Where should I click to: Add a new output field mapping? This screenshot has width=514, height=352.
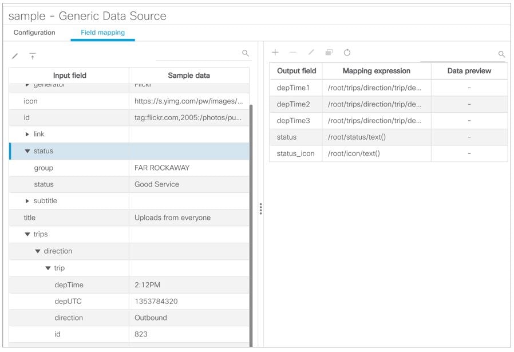(x=275, y=52)
